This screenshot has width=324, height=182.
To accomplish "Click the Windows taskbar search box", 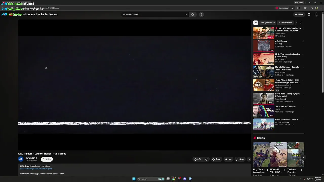I will [x=151, y=179].
